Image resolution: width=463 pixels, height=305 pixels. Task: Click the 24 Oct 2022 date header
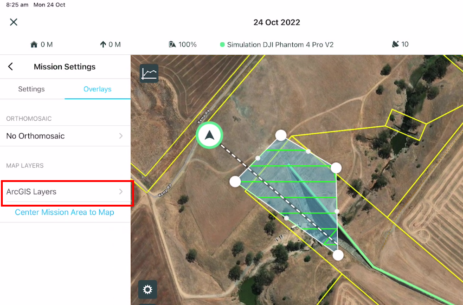click(277, 22)
